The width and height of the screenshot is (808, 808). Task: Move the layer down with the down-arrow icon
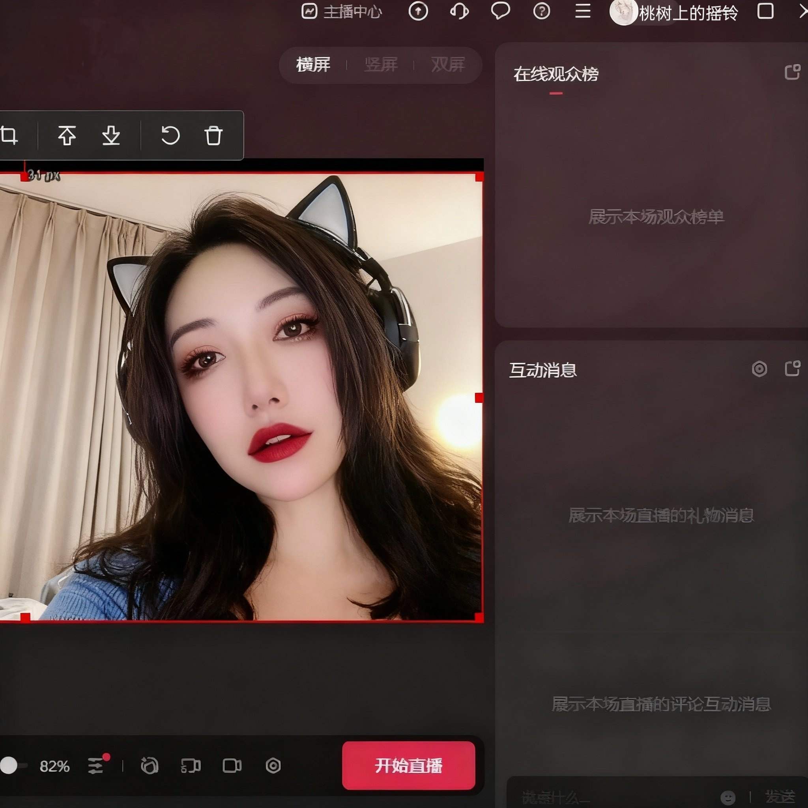pyautogui.click(x=111, y=135)
